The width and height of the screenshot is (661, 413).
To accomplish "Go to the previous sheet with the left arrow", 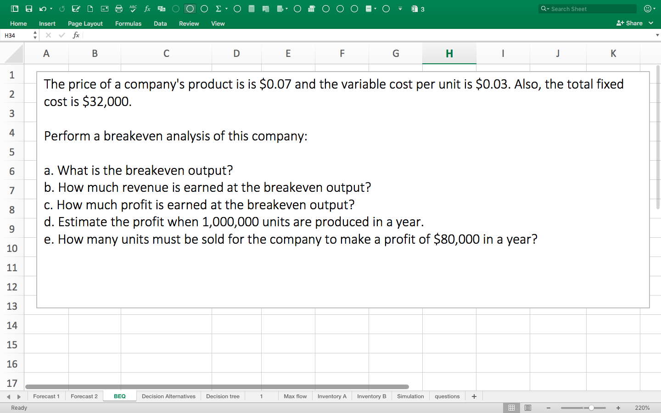I will (8, 396).
